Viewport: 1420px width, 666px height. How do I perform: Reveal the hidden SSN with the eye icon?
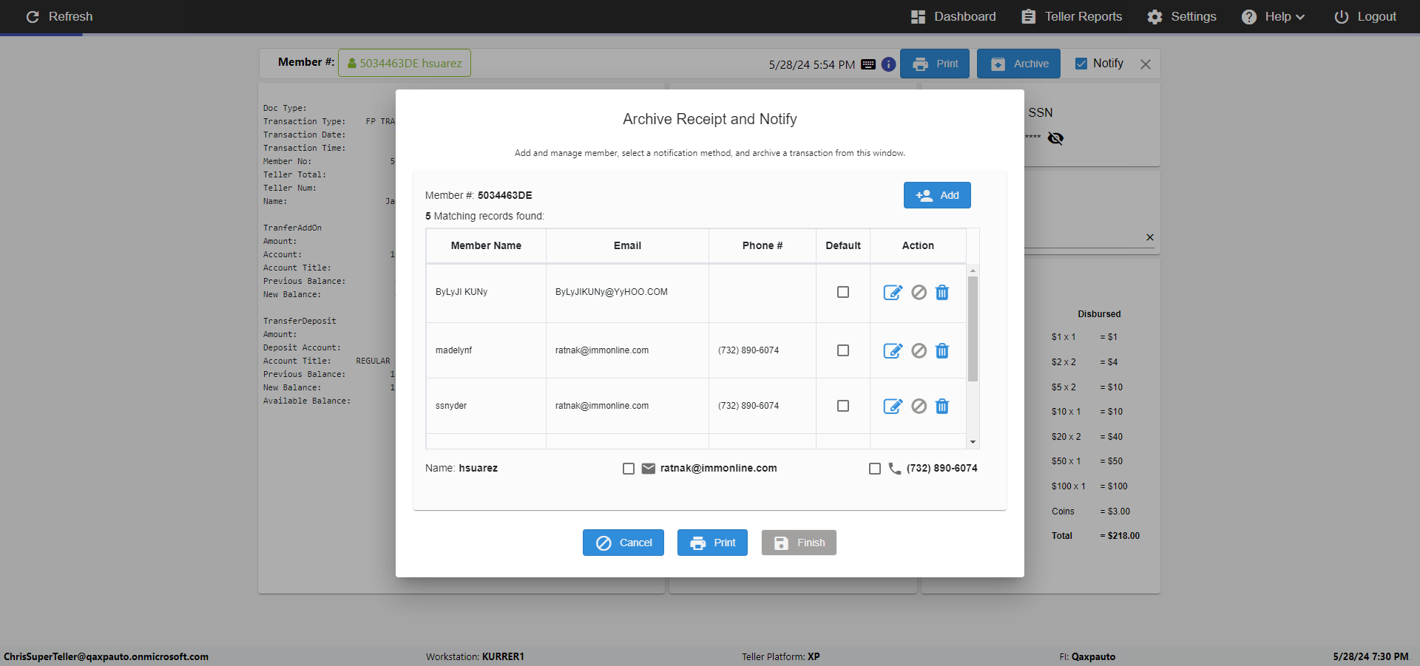1055,138
